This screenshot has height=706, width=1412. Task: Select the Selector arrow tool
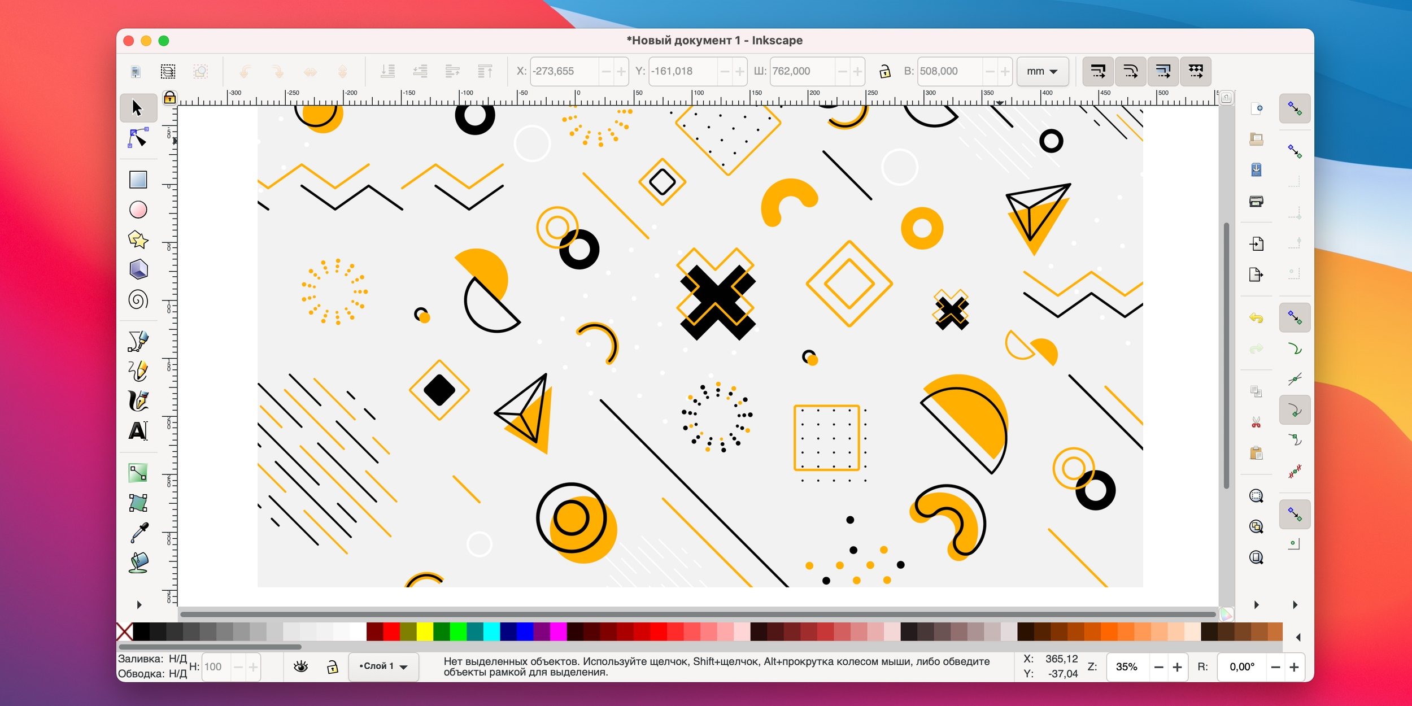click(138, 108)
